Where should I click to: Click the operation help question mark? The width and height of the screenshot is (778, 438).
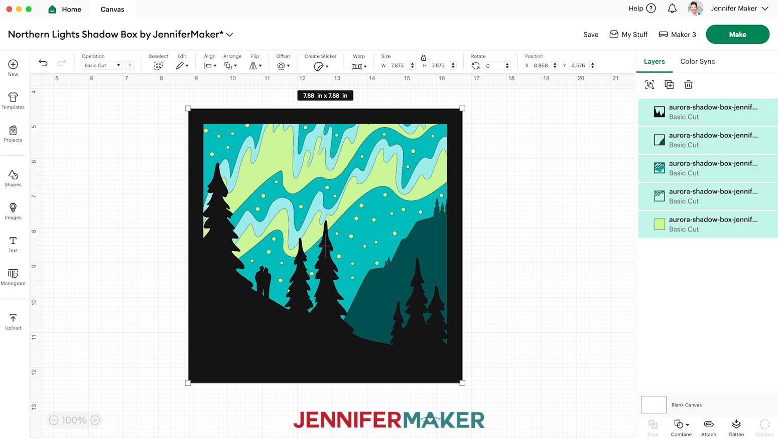coord(129,65)
